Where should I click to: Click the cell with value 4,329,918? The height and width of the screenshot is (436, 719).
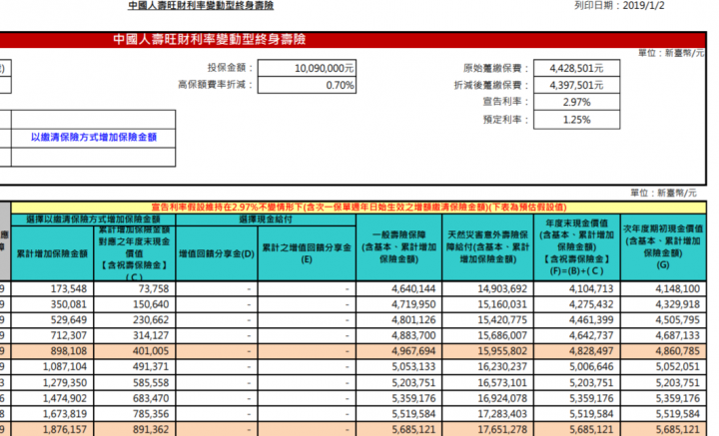(x=663, y=304)
